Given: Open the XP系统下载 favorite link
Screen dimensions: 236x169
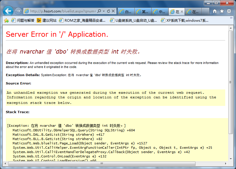Looking at the screenshot, I should tap(184, 21).
